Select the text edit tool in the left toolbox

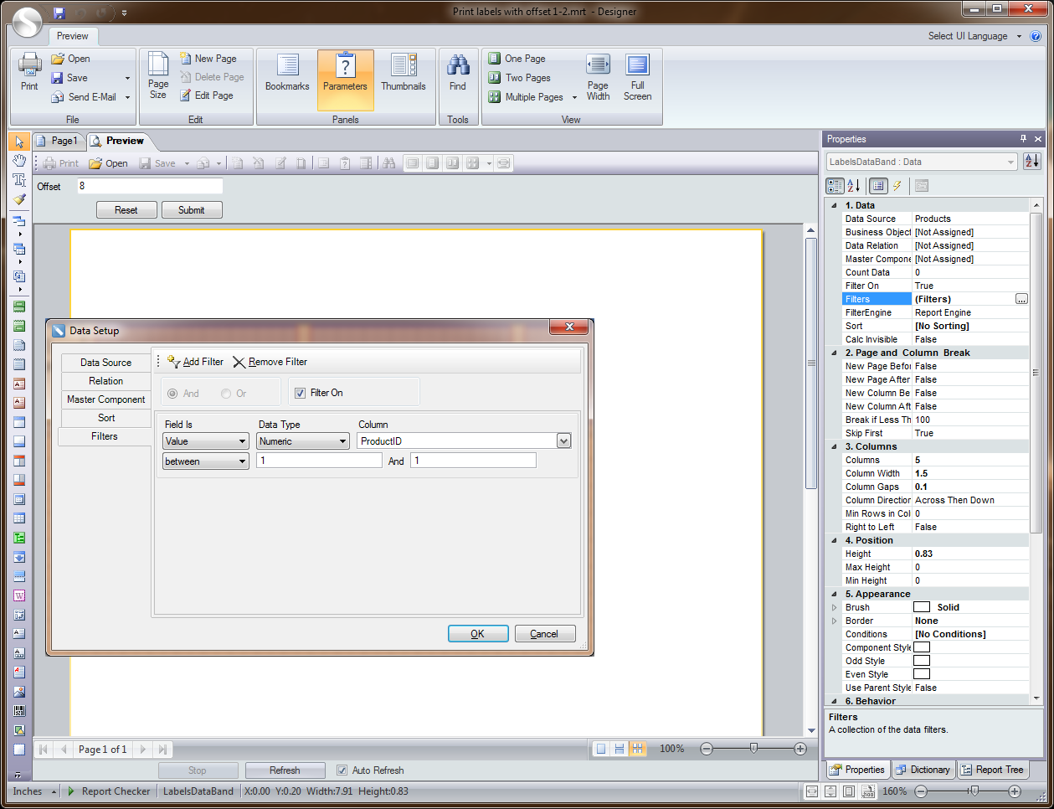[19, 180]
